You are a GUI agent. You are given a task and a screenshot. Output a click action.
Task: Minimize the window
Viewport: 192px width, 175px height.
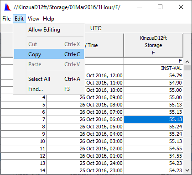pyautogui.click(x=140, y=7)
